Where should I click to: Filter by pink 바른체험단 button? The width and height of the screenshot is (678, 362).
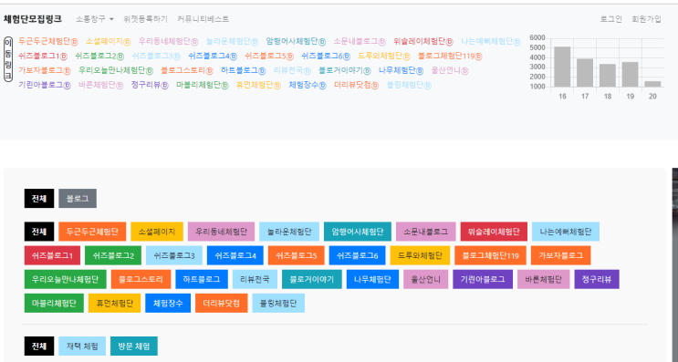pos(544,279)
